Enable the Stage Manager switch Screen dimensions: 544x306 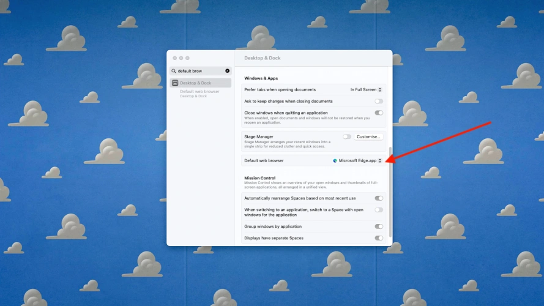(347, 136)
